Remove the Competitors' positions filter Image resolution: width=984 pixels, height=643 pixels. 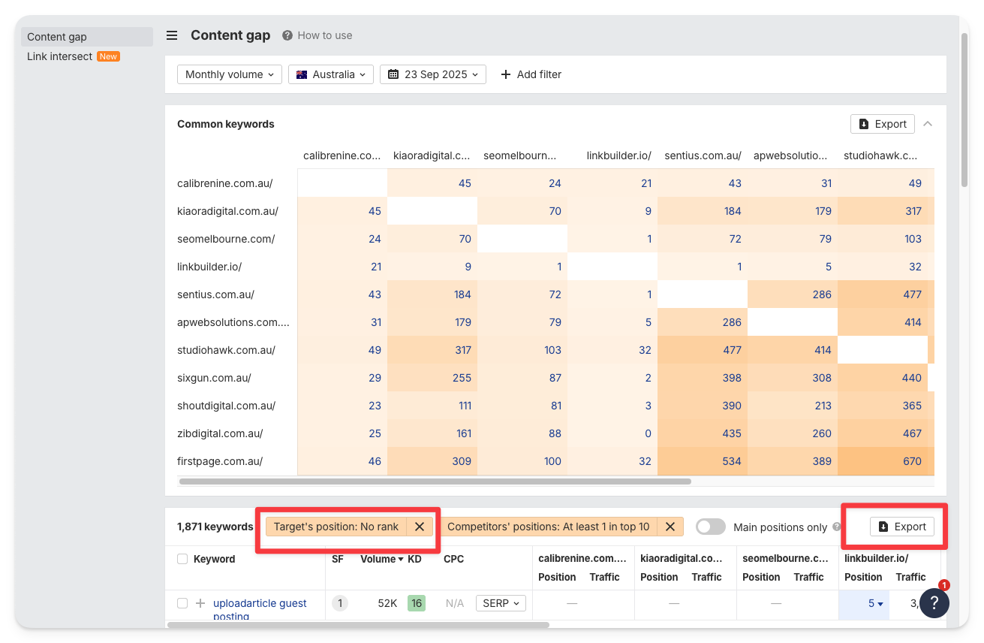[670, 527]
